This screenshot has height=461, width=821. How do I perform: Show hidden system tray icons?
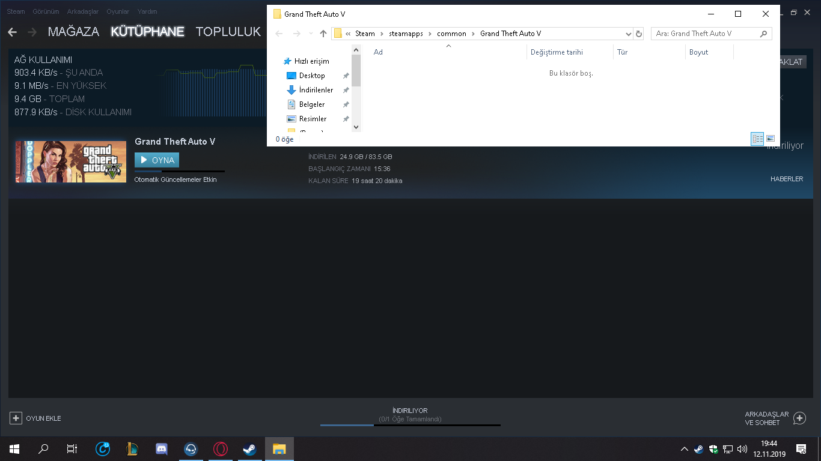point(684,449)
